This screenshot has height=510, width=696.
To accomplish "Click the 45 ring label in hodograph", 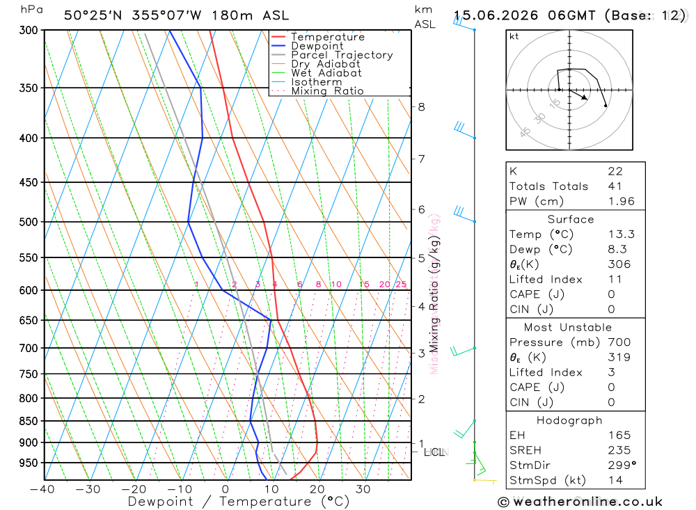I will pyautogui.click(x=525, y=132).
